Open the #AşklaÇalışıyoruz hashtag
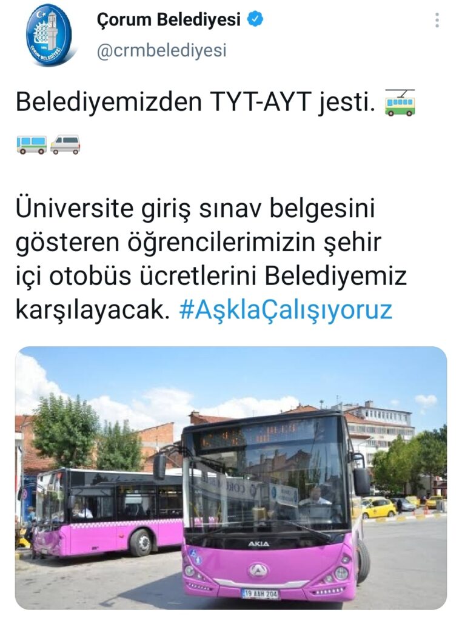This screenshot has height=621, width=462. point(286,310)
